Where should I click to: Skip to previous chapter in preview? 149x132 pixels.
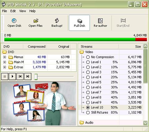click(20, 76)
